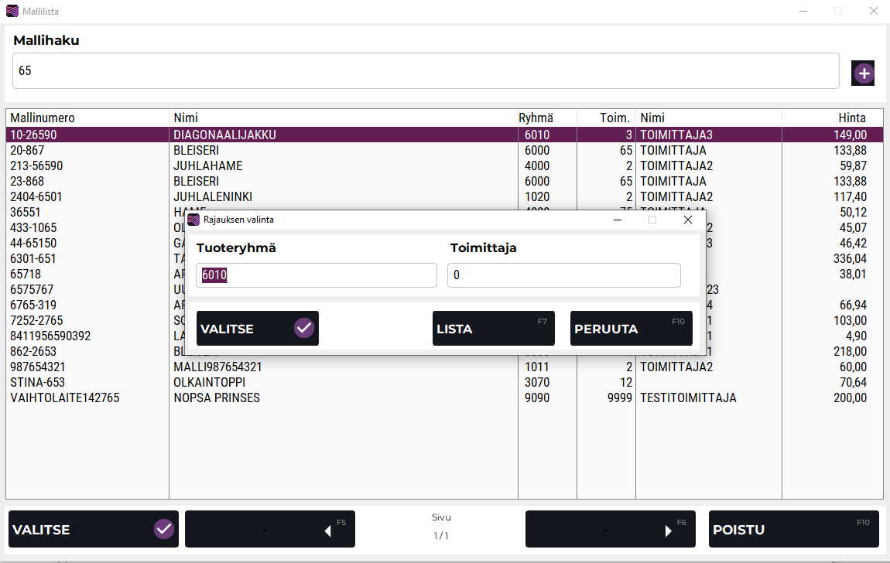Go to the previous page with the left arrow
Viewport: 890px width, 563px height.
click(269, 530)
